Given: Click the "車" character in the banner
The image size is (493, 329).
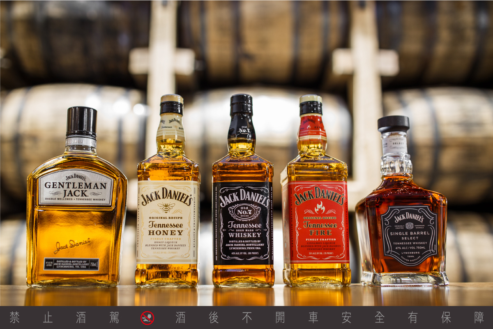Looking at the screenshot, I should [x=313, y=317].
